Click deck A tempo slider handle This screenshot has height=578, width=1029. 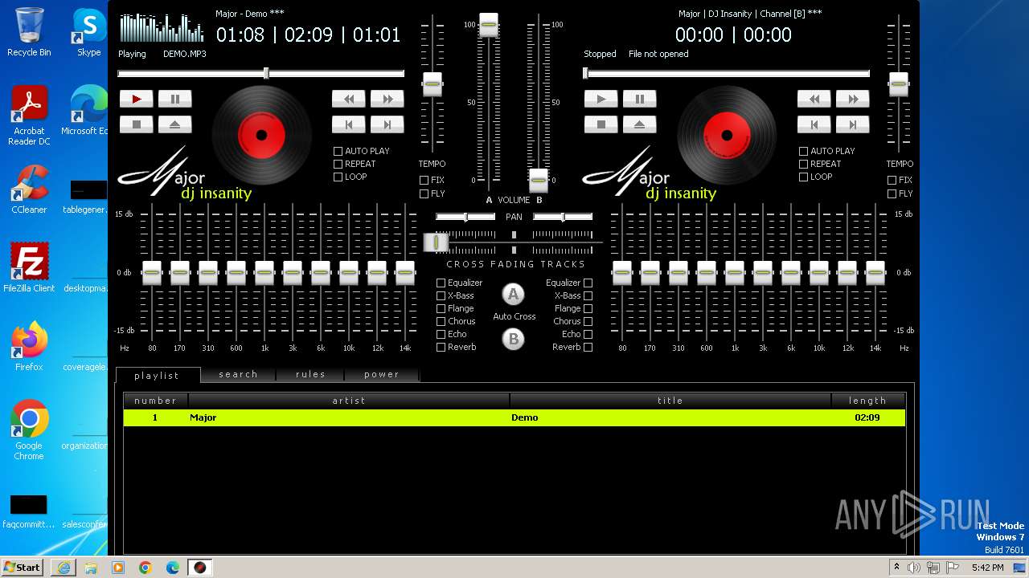(x=433, y=84)
